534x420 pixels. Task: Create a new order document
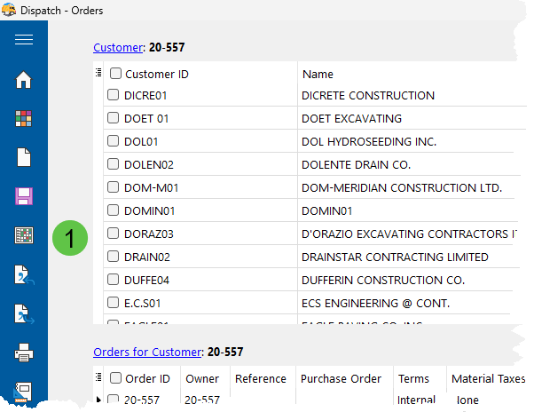coord(24,157)
